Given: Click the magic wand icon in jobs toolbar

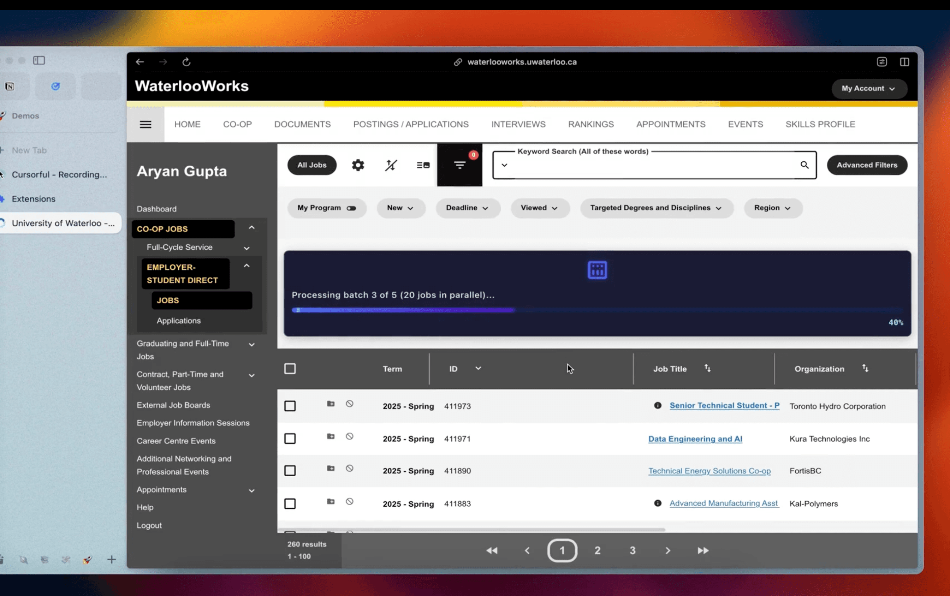Looking at the screenshot, I should tap(391, 165).
